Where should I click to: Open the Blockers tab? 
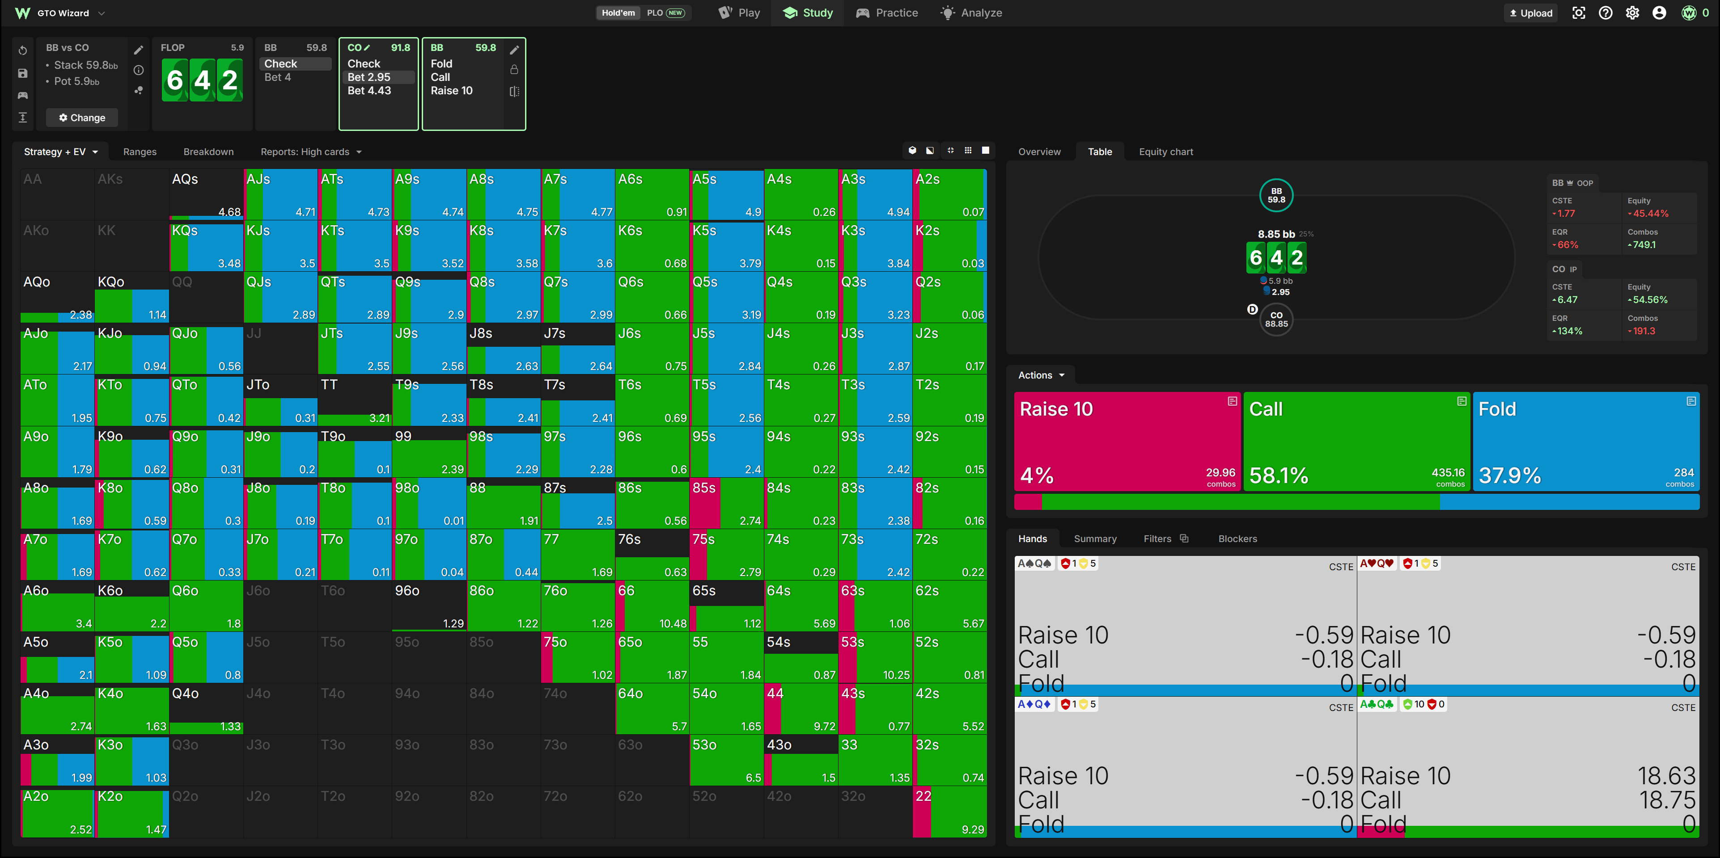[1237, 538]
